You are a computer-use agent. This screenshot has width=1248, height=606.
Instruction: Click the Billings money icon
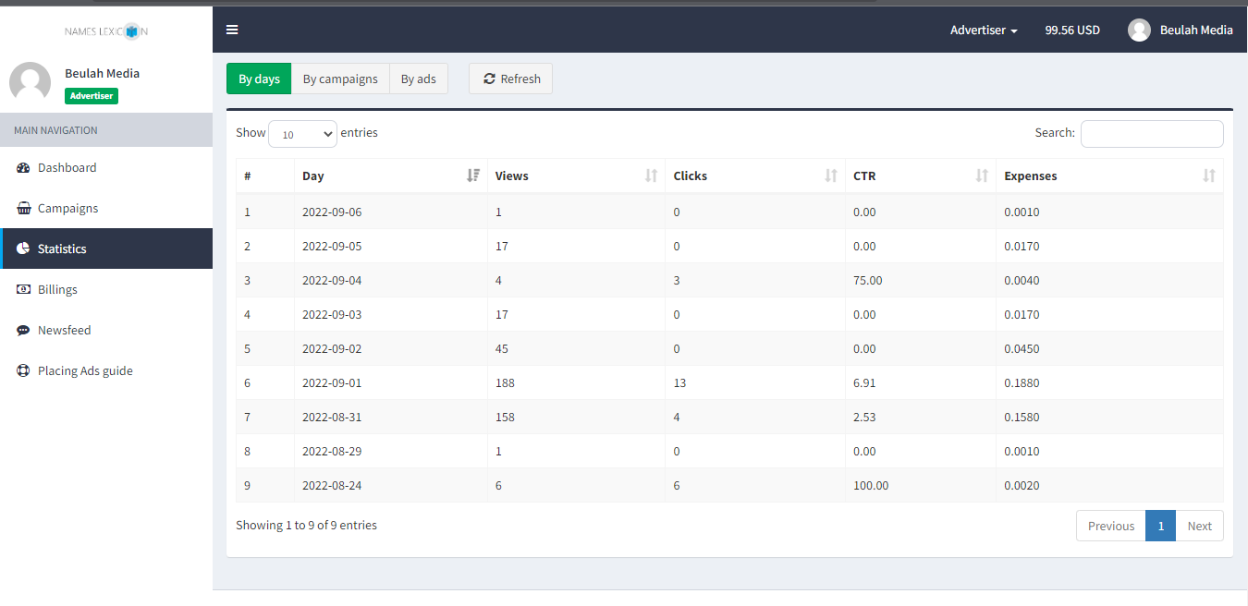[23, 289]
